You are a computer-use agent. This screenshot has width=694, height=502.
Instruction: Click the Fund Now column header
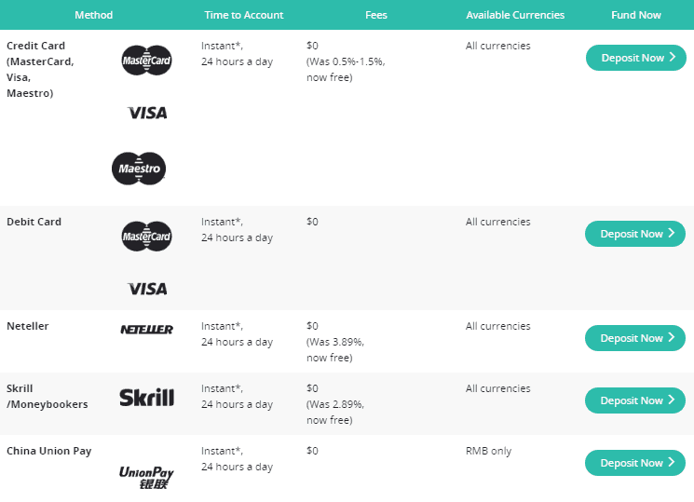click(x=636, y=15)
